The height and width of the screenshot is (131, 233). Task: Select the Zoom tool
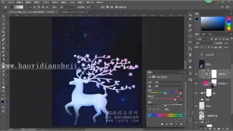click(3, 91)
